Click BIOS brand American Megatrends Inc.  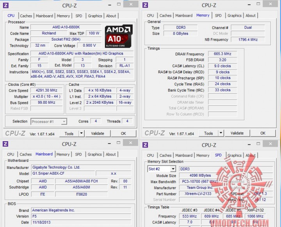[81, 210]
